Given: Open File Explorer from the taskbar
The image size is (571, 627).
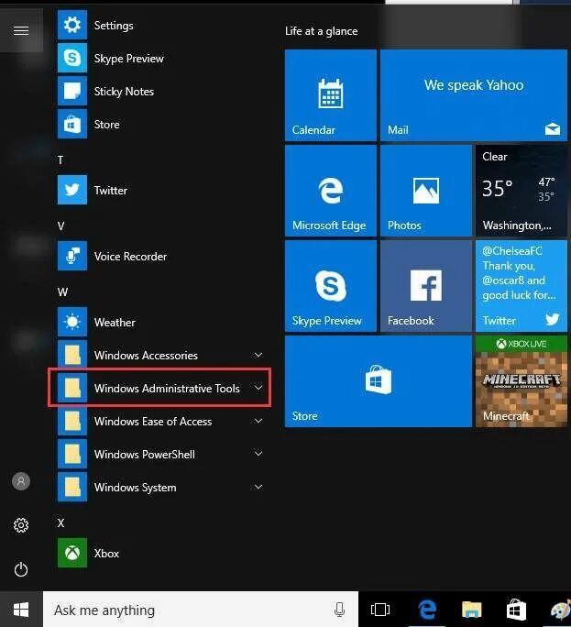Looking at the screenshot, I should tap(472, 610).
